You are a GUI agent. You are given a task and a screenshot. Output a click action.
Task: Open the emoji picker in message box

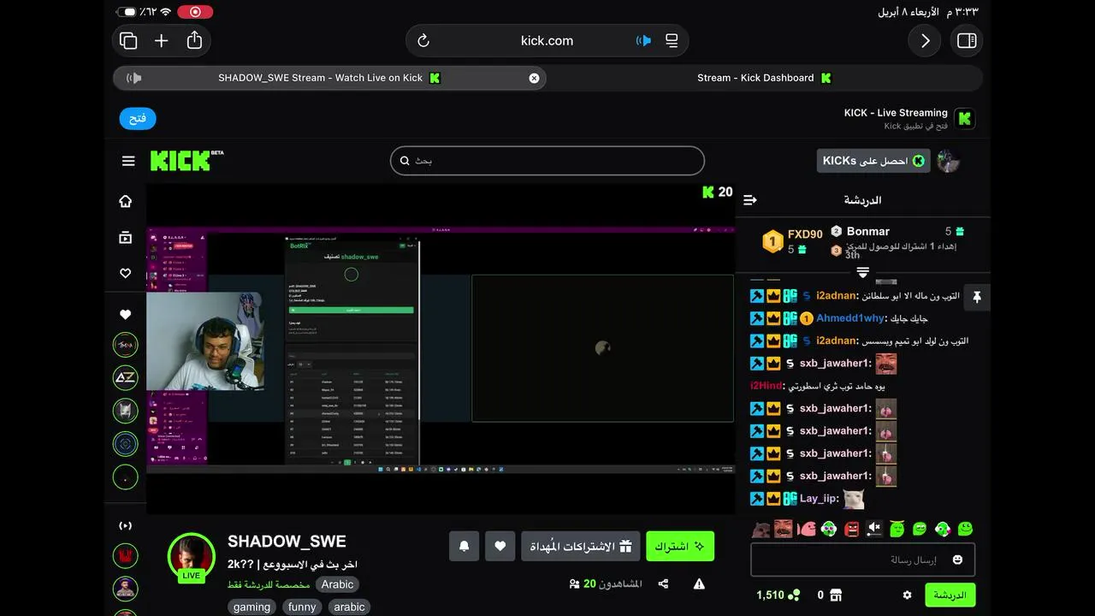pos(957,560)
